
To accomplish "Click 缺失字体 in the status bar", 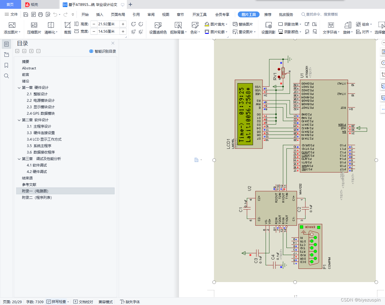I will click(x=130, y=302).
